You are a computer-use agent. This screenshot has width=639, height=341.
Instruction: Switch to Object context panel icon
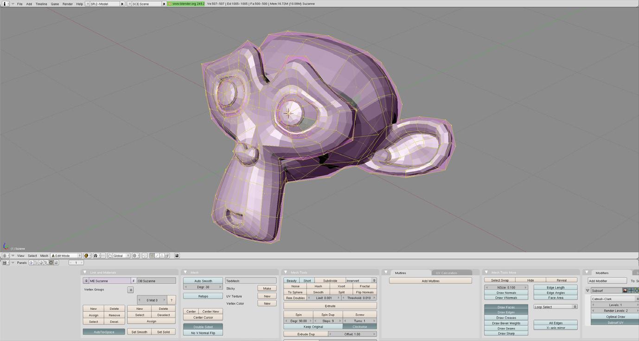[x=46, y=263]
